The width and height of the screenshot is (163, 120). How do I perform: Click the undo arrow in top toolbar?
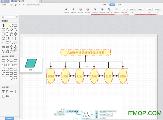pos(20,5)
